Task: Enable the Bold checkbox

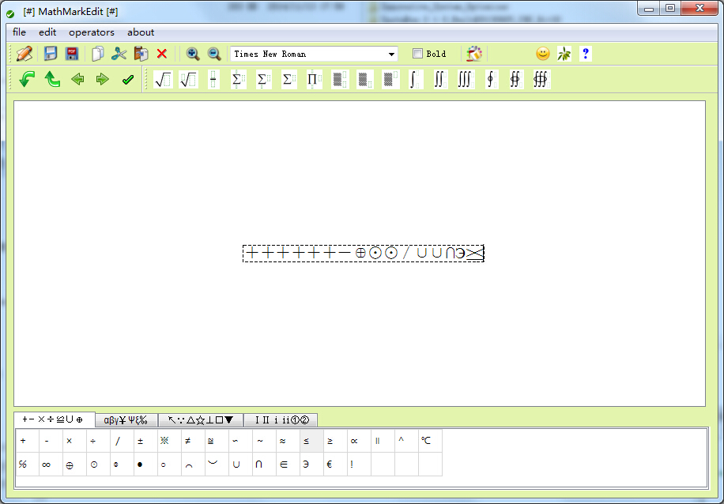Action: point(416,53)
